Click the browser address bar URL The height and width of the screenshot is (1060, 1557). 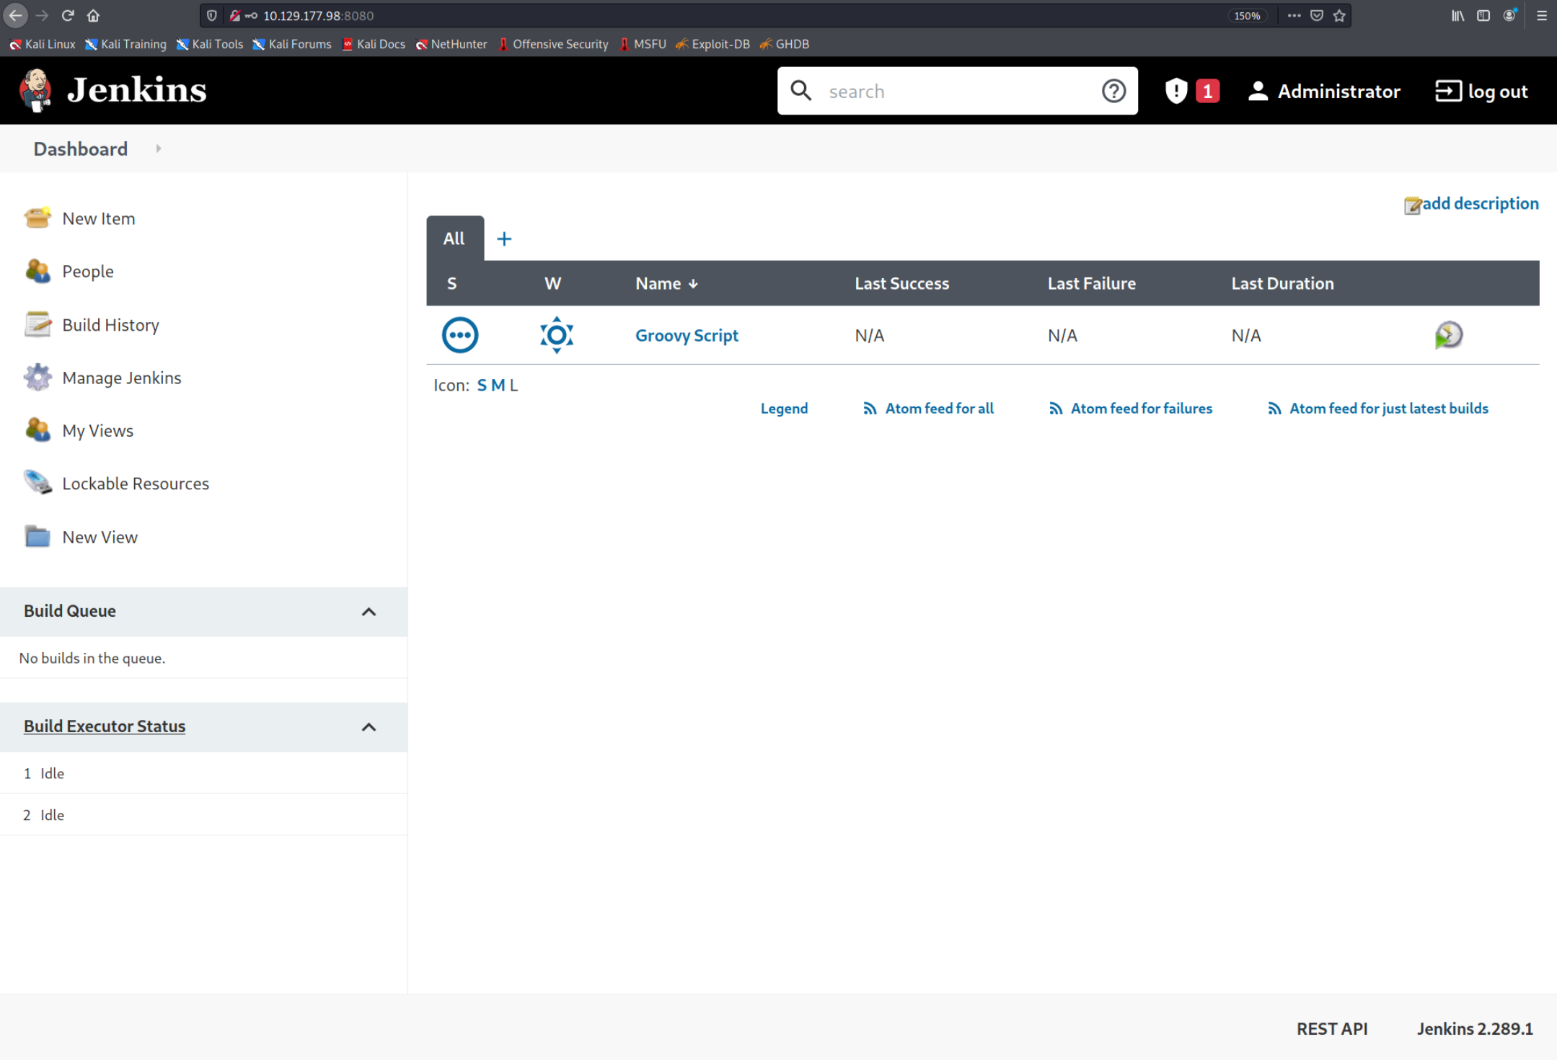pos(318,15)
